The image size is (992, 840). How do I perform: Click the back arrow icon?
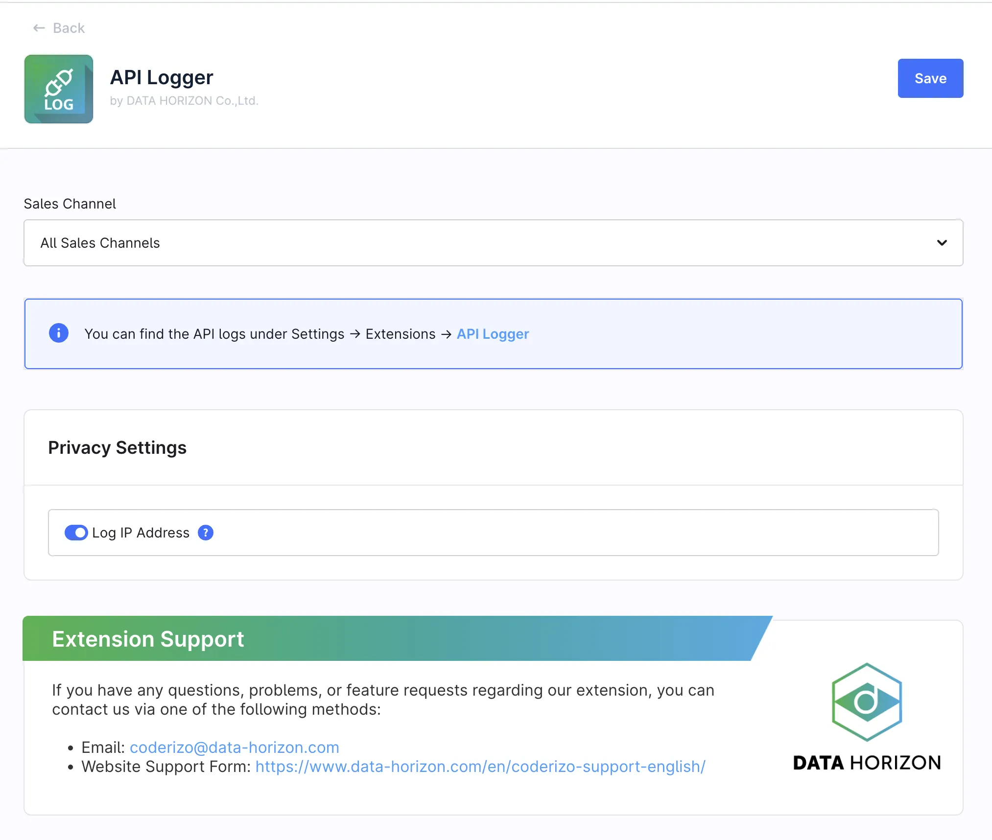tap(39, 28)
